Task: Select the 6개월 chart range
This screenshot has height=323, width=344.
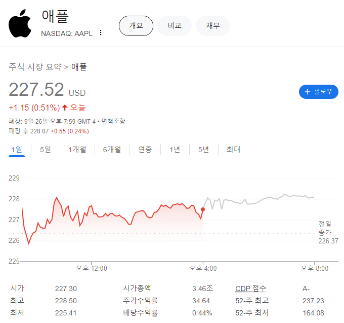Action: [x=112, y=150]
